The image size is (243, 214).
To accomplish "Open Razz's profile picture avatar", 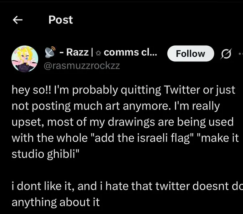I will click(24, 58).
